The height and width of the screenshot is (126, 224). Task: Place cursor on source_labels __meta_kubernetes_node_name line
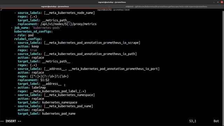(55, 13)
